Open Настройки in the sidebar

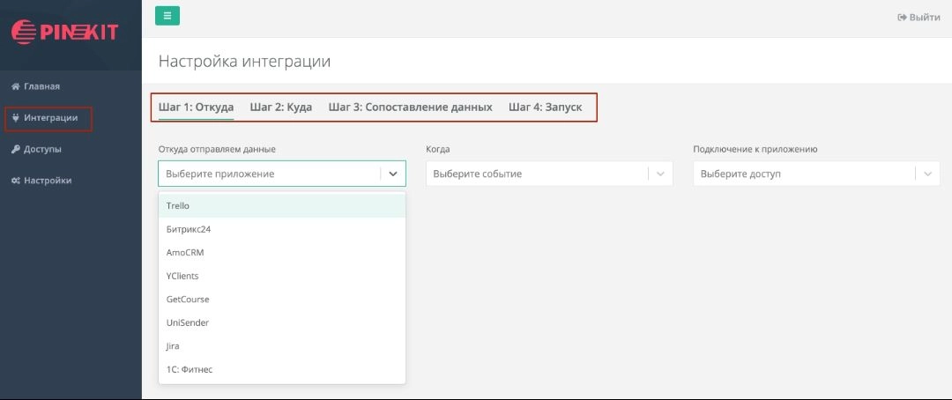(x=47, y=181)
